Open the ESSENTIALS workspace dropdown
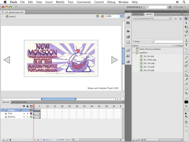The image size is (189, 142). pyautogui.click(x=134, y=7)
